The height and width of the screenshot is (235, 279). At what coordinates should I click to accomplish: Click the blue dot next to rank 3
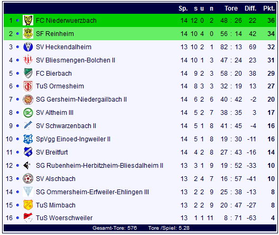tap(17, 47)
